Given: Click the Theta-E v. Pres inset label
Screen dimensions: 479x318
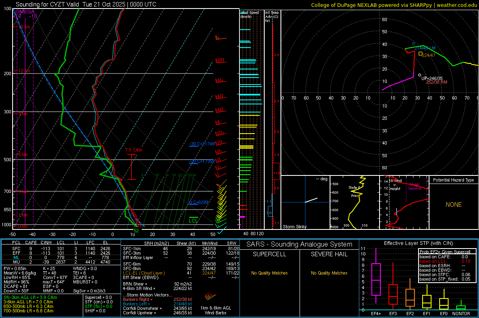Looking at the screenshot, I should [354, 192].
